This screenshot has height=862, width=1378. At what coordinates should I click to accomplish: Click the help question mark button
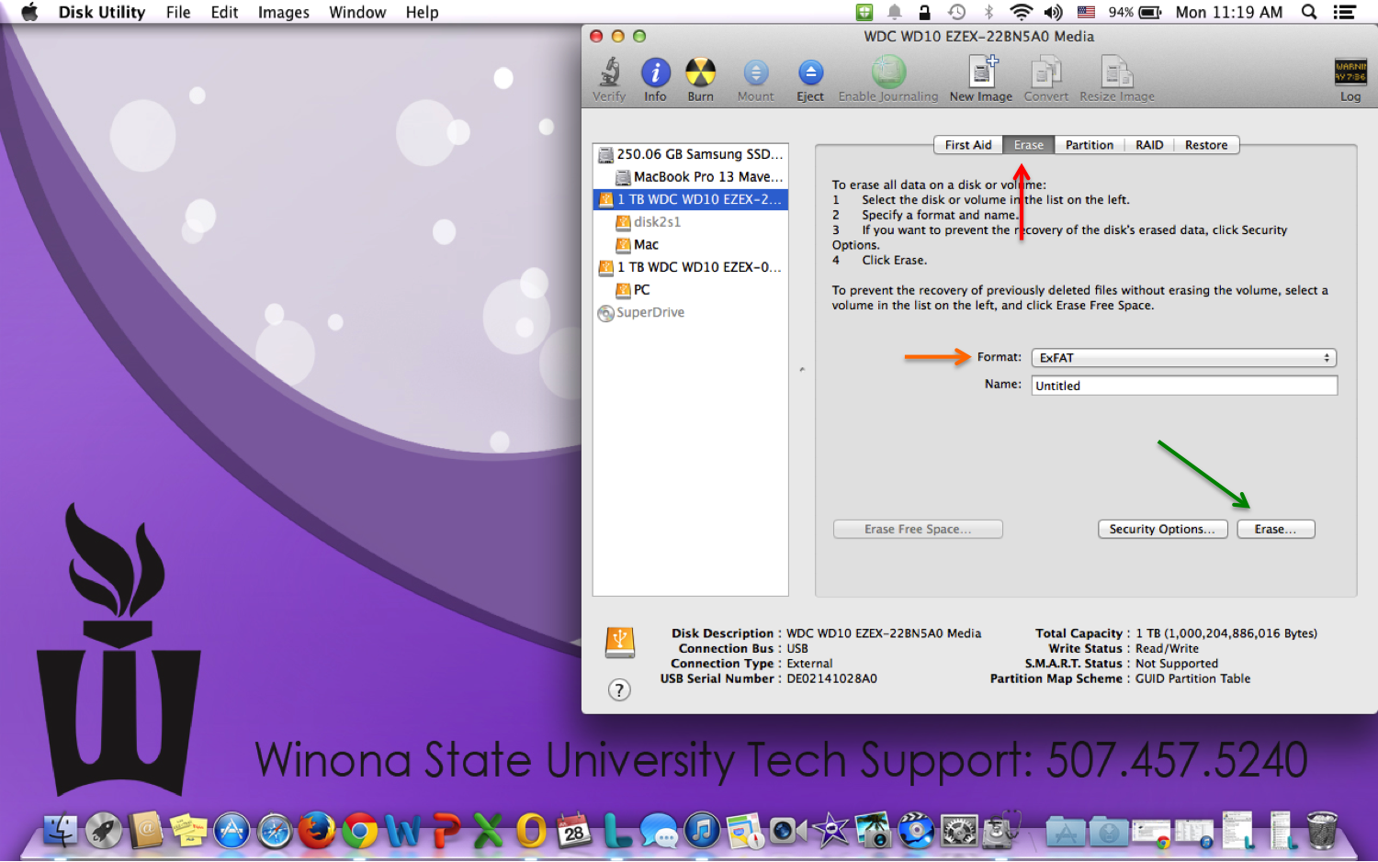(620, 690)
